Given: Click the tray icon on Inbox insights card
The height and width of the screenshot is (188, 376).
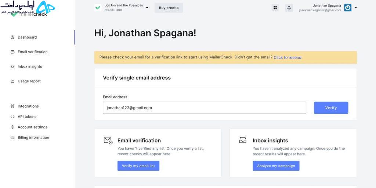Looking at the screenshot, I should (x=243, y=140).
